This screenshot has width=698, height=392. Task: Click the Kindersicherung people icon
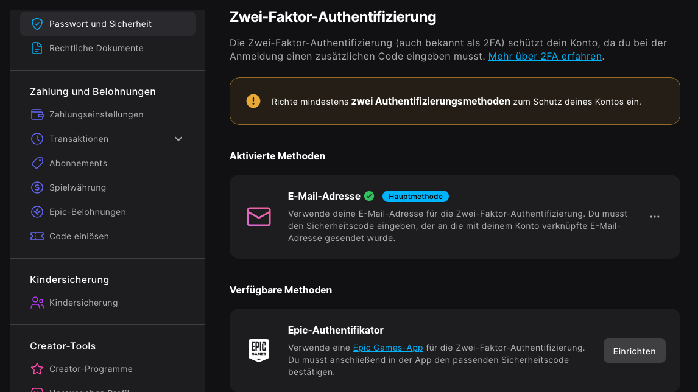point(37,303)
